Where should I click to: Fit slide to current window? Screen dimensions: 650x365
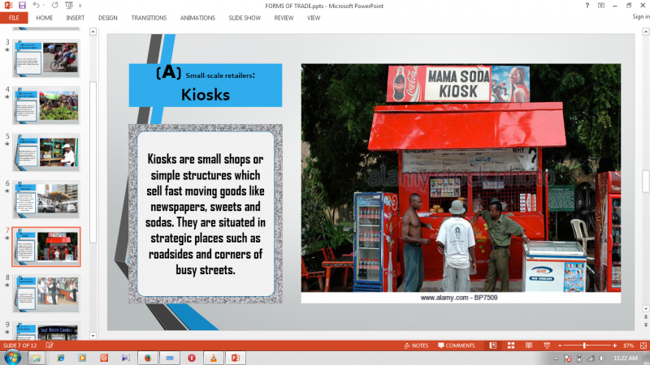coord(643,346)
